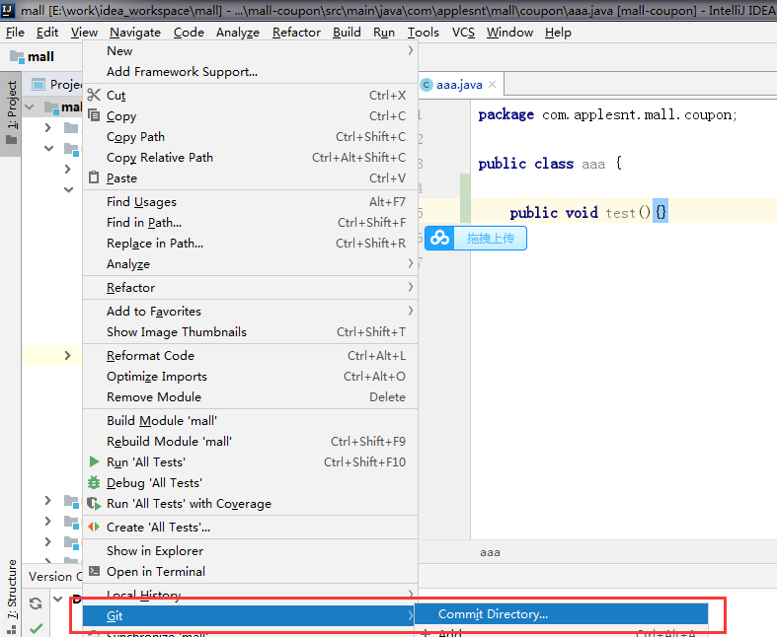This screenshot has width=777, height=637.
Task: Run 'All Tests' from context menu
Action: (250, 462)
